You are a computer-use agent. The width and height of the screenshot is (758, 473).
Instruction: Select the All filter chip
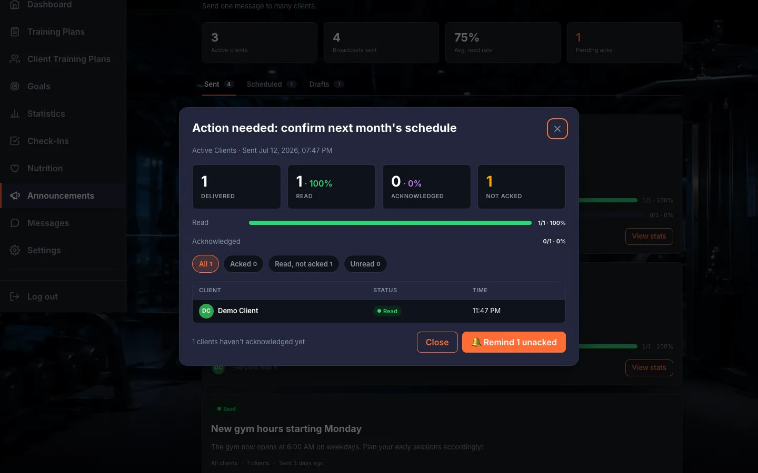coord(205,264)
